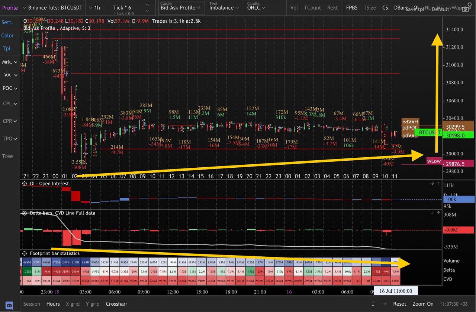Expand the POC dropdown in the left sidebar

[x=10, y=88]
